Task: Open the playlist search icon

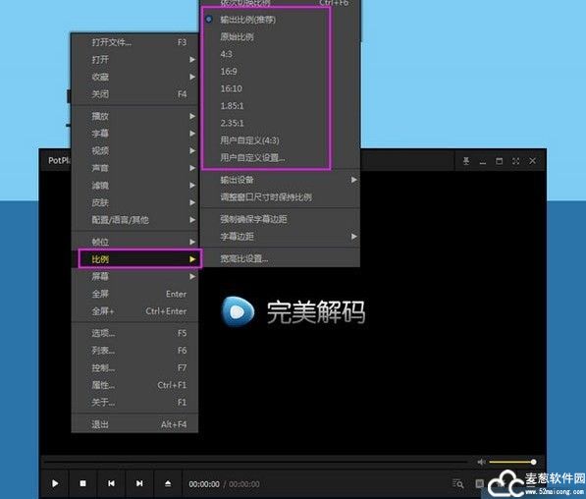Action: click(457, 483)
